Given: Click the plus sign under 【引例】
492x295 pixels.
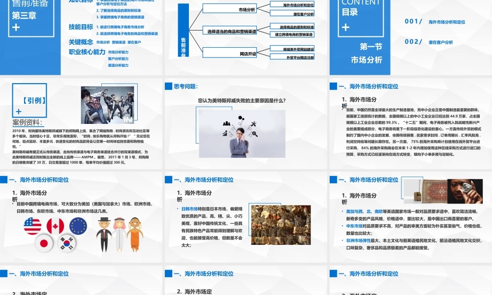Looking at the screenshot, I should (19, 111).
